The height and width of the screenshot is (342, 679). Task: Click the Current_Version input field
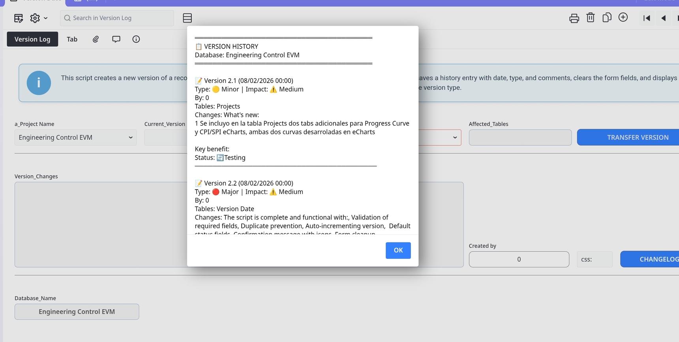pos(166,137)
